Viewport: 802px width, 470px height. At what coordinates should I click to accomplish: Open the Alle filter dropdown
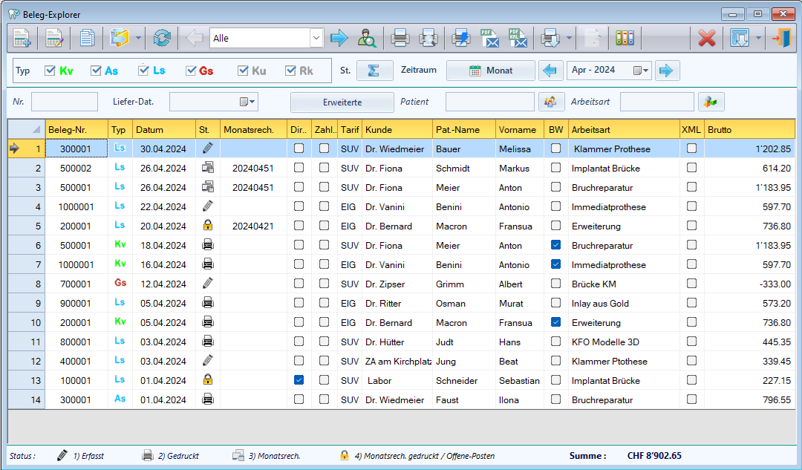pyautogui.click(x=317, y=38)
